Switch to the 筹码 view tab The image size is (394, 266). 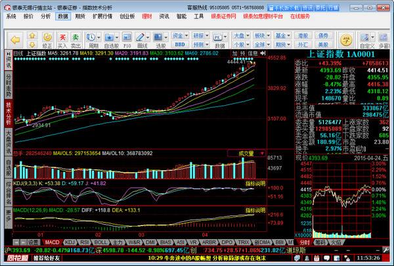point(318,242)
